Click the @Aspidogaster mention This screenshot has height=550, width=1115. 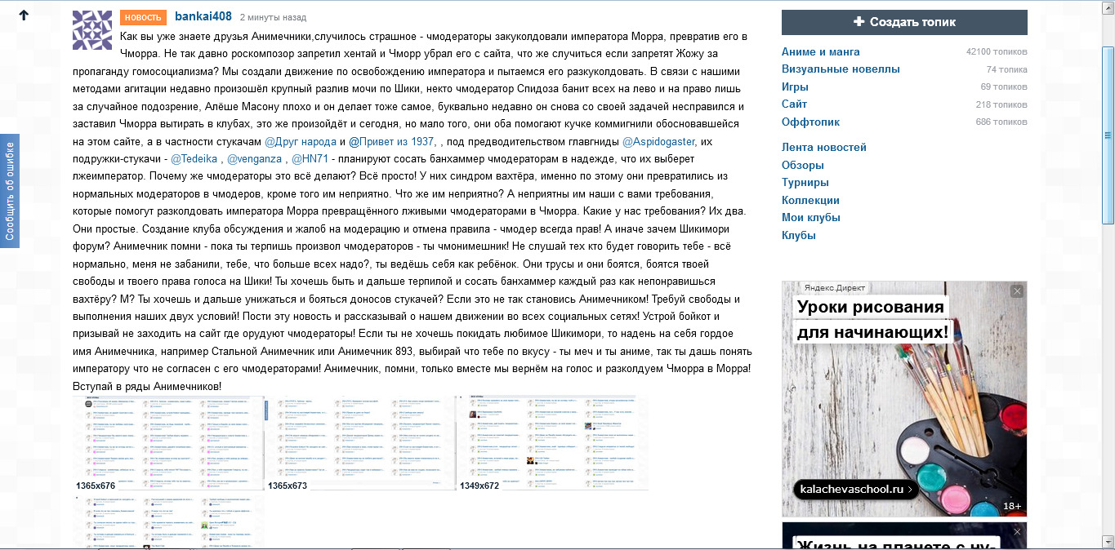coord(659,141)
